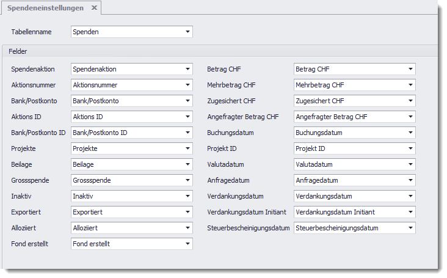This screenshot has height=278, width=447.
Task: Open the Verdankungsdatum Initiant dropdown
Action: (x=410, y=212)
